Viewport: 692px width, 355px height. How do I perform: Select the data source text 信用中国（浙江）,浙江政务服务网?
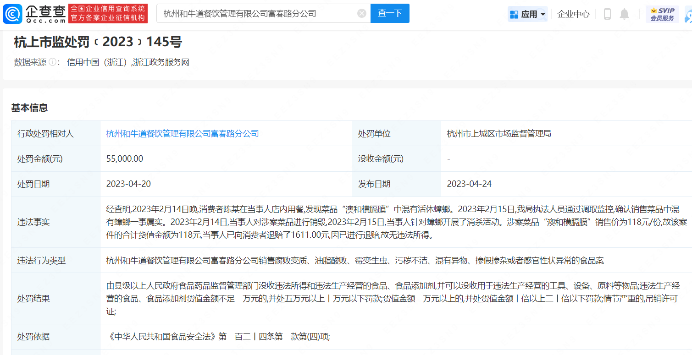[x=128, y=62]
